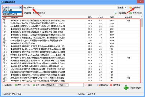The width and height of the screenshot is (145, 97).
Task: Click the green plus 添加下载任务 icon
Action: pos(126,88)
